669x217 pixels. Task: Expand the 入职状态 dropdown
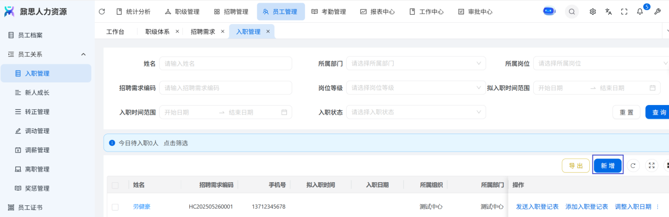[416, 112]
